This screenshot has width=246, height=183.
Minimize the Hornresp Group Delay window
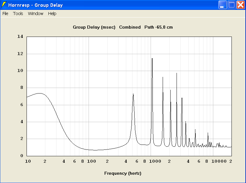(223, 5)
